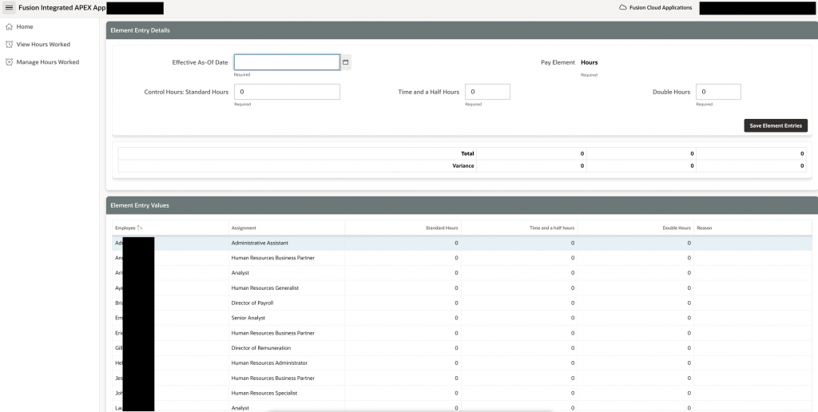Open the calendar date picker icon
818x412 pixels.
[346, 62]
